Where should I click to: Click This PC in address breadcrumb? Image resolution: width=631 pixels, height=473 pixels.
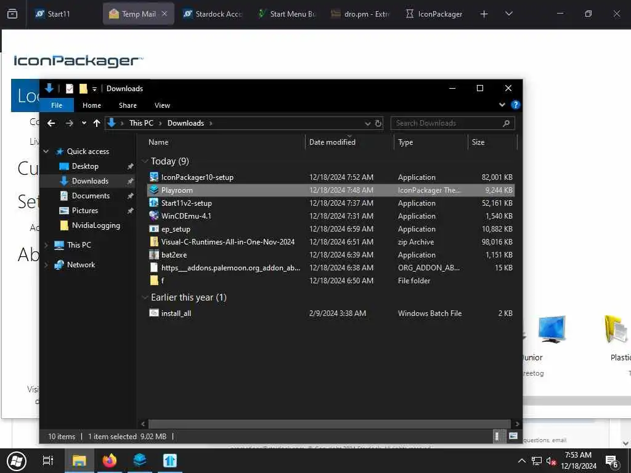pyautogui.click(x=141, y=123)
